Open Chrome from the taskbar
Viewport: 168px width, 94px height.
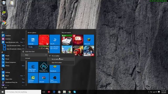(x=69, y=92)
